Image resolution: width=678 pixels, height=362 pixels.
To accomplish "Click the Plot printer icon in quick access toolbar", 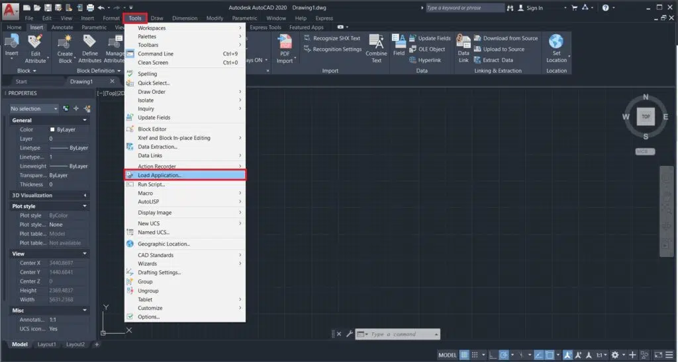I will click(89, 8).
